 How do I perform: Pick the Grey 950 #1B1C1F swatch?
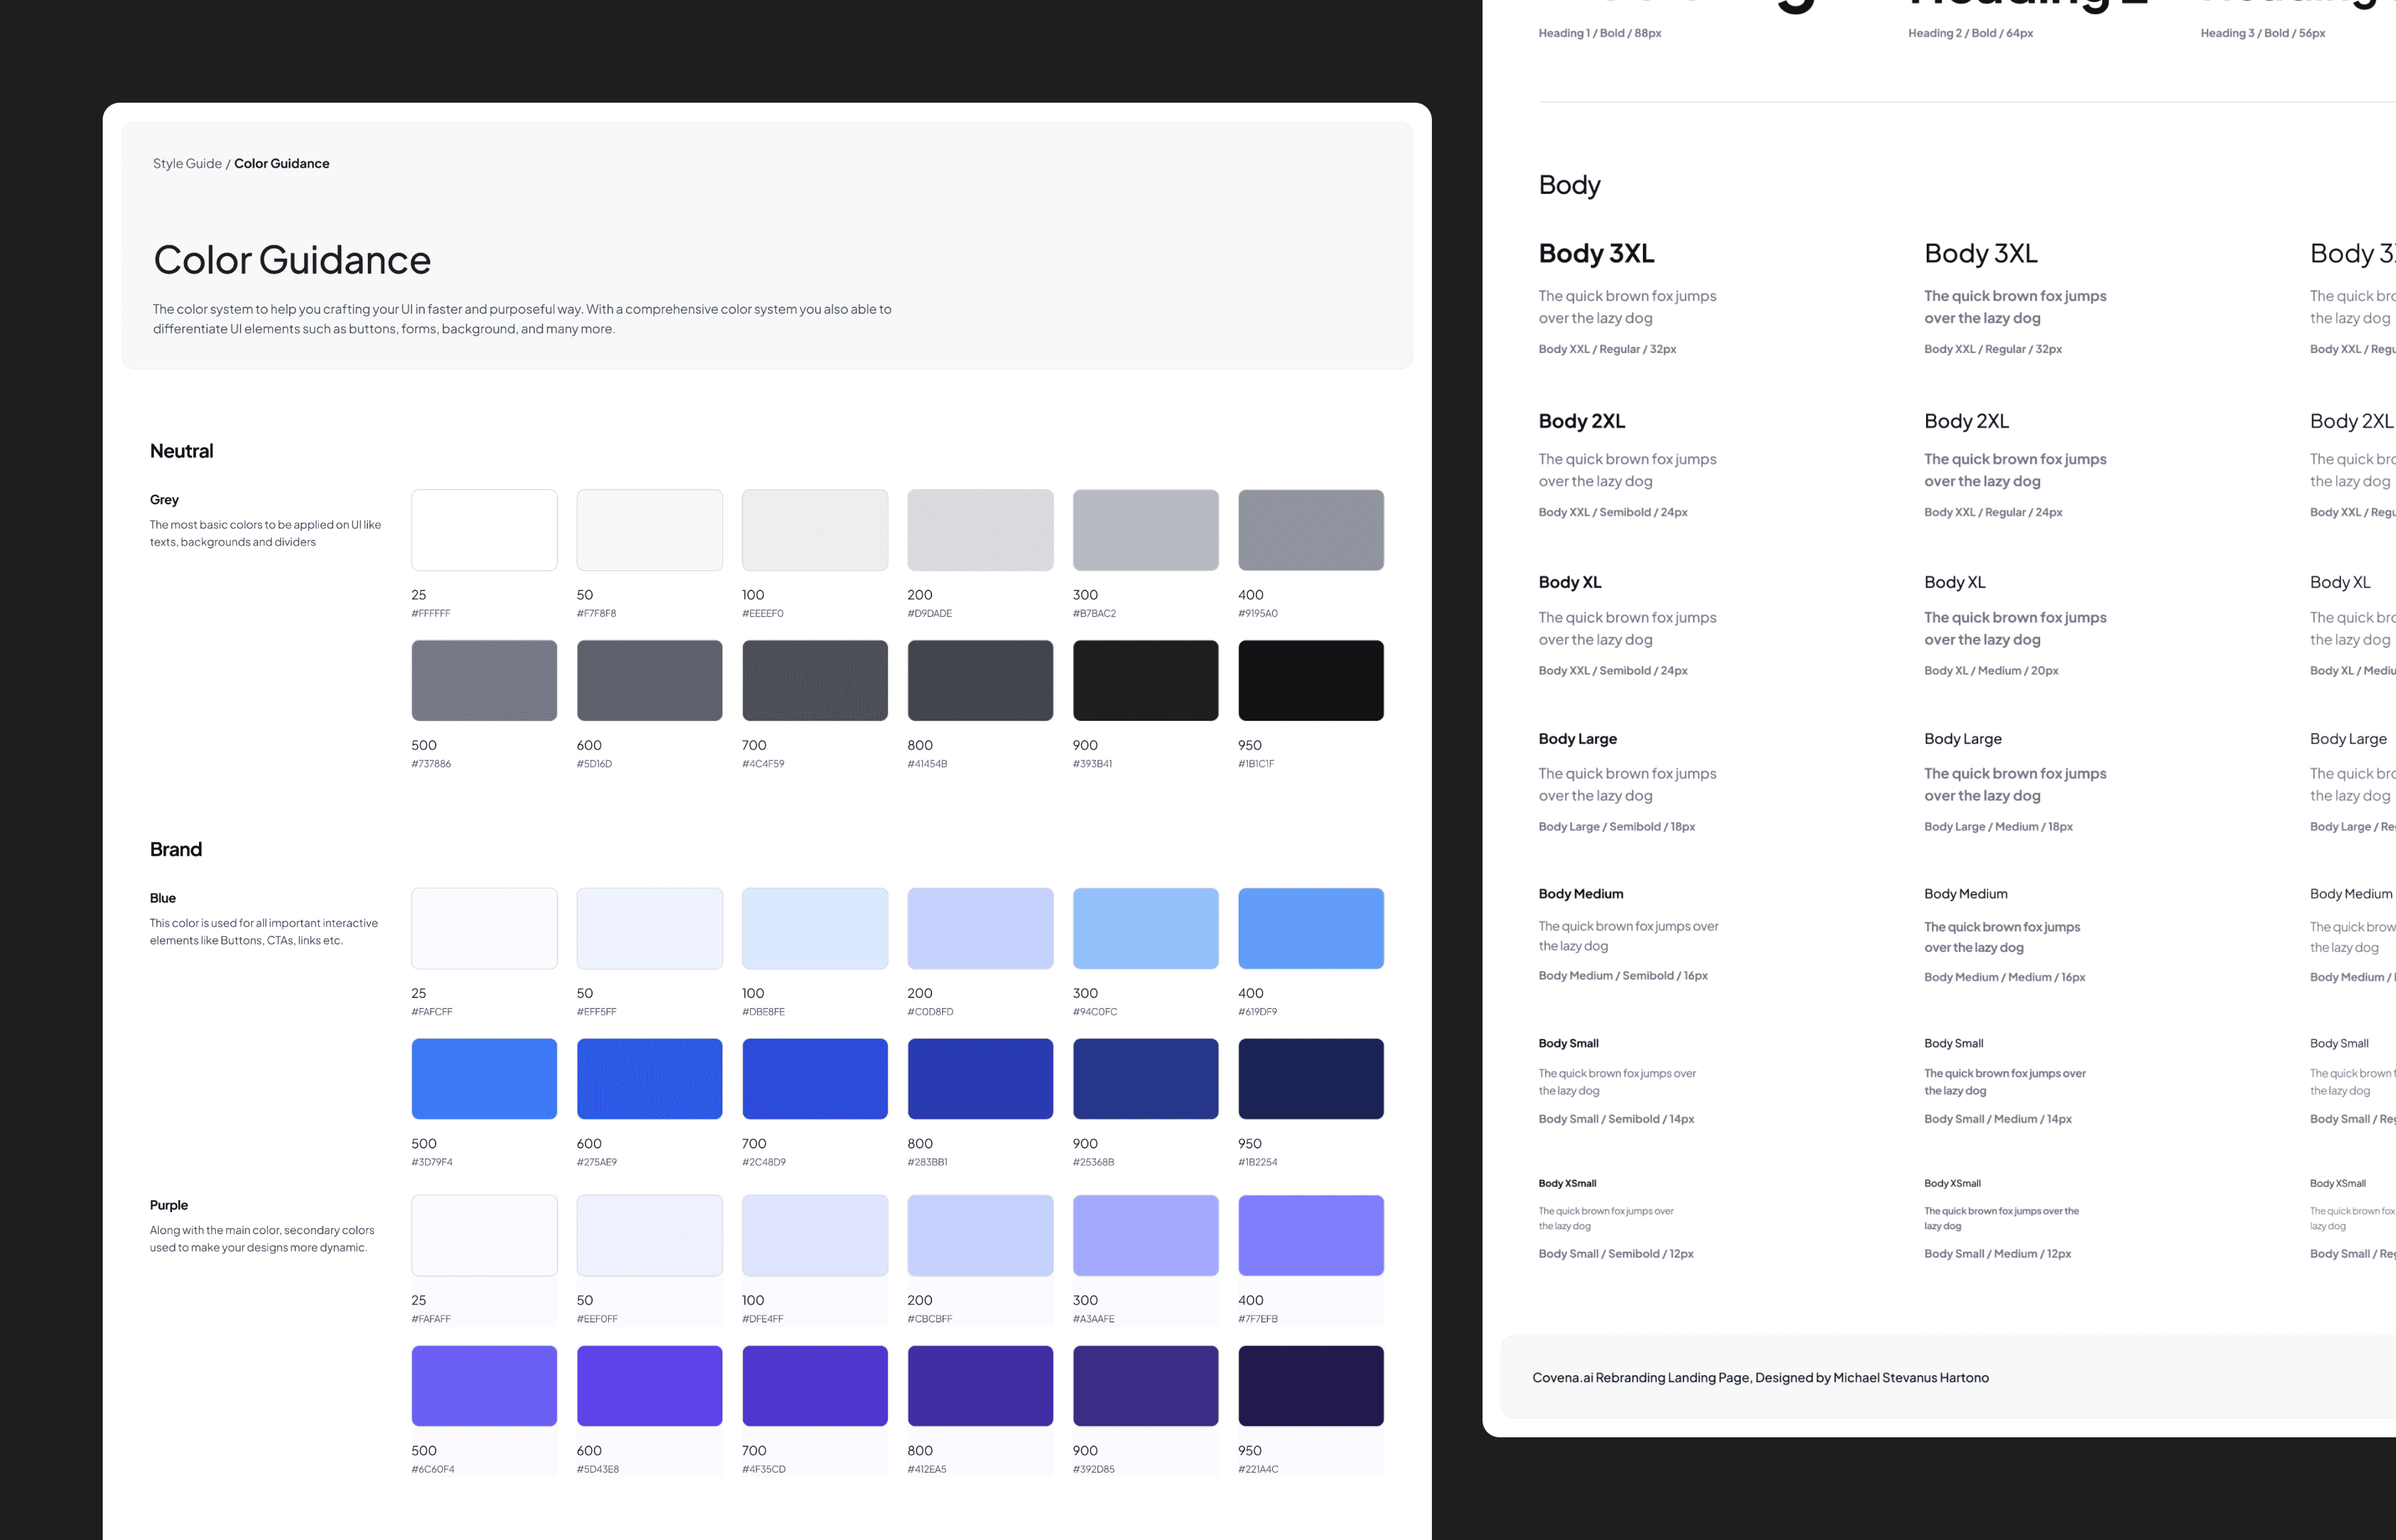point(1311,681)
